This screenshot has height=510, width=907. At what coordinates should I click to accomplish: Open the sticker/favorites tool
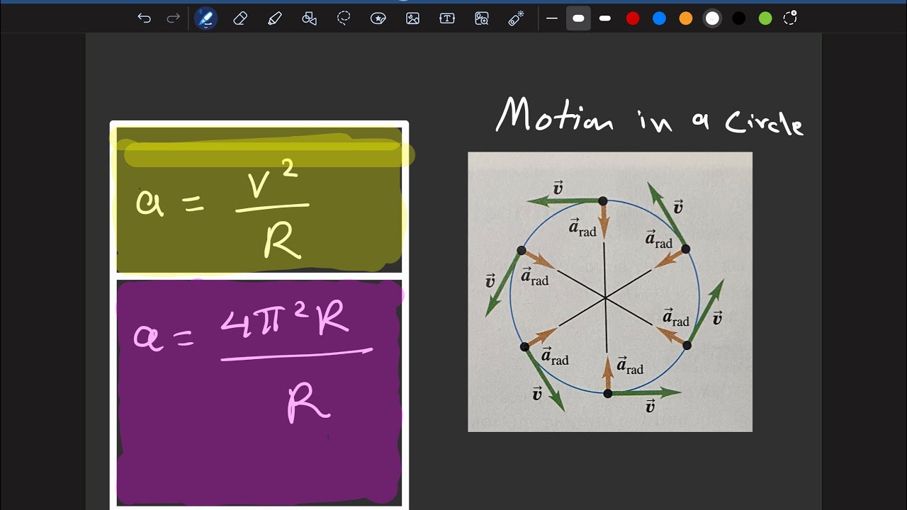pyautogui.click(x=378, y=18)
